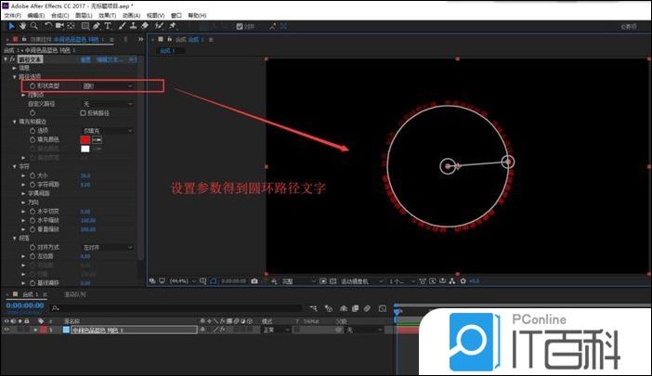Image resolution: width=652 pixels, height=376 pixels.
Task: Enable the 反转路径 checkbox
Action: (x=83, y=113)
